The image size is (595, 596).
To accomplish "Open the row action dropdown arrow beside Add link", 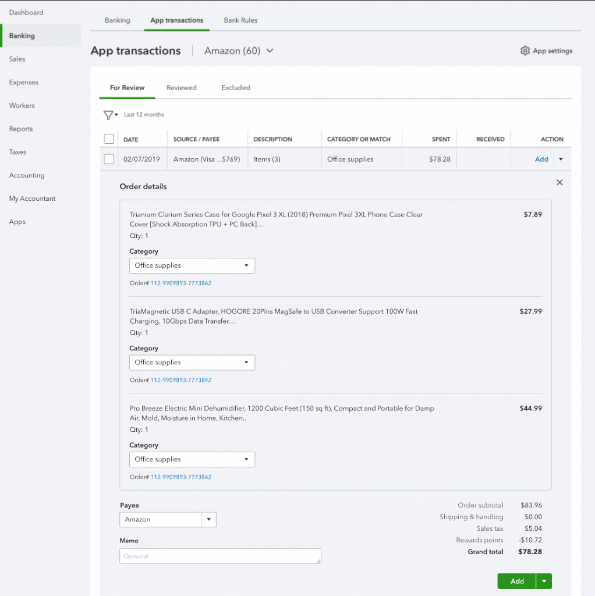I will 561,159.
